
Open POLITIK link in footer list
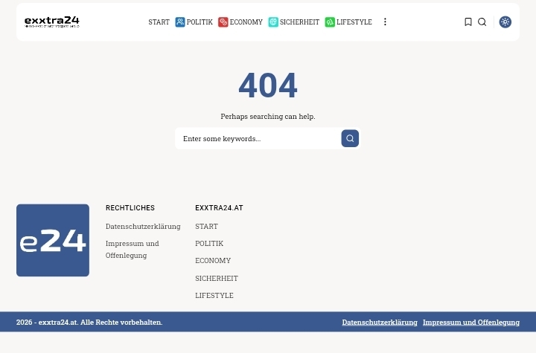click(x=208, y=243)
